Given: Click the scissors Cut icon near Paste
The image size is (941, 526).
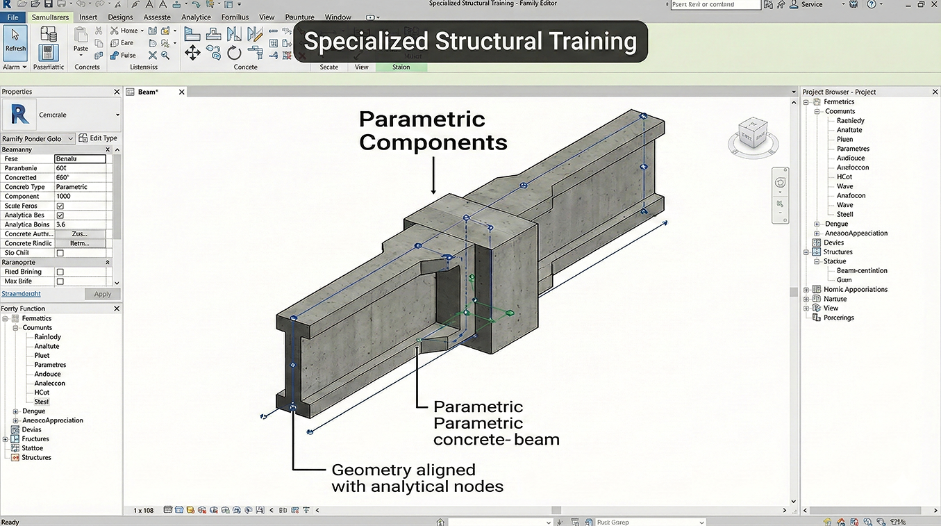Looking at the screenshot, I should click(x=99, y=31).
